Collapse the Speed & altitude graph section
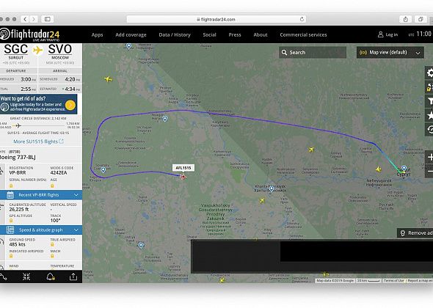The height and width of the screenshot is (308, 433). [41, 230]
